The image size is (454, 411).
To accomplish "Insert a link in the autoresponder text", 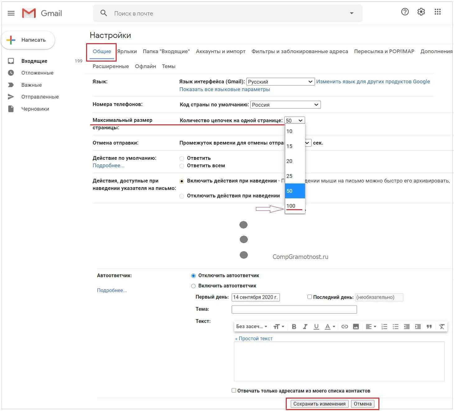I will pos(345,326).
